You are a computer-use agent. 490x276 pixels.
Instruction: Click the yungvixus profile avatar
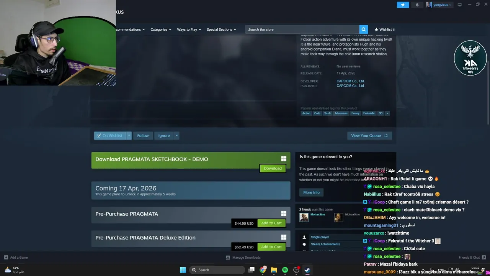click(x=429, y=5)
